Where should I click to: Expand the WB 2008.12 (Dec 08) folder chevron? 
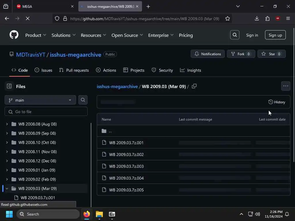(7, 161)
